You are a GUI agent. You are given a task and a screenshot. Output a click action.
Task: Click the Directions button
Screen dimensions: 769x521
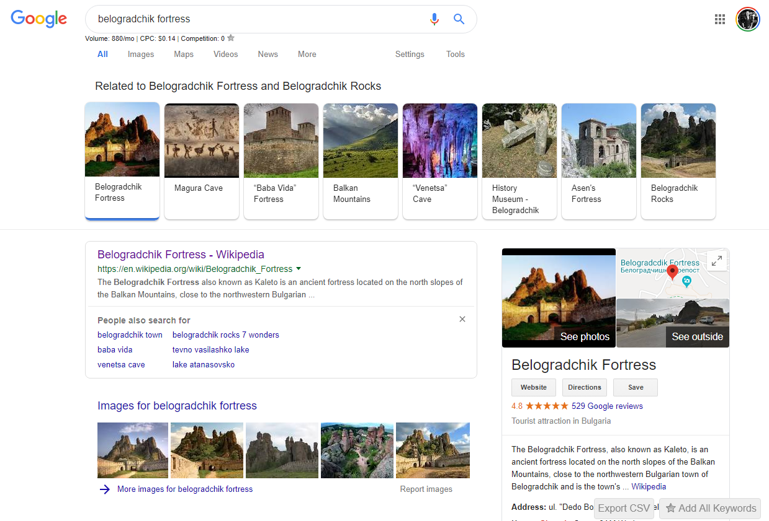point(585,388)
